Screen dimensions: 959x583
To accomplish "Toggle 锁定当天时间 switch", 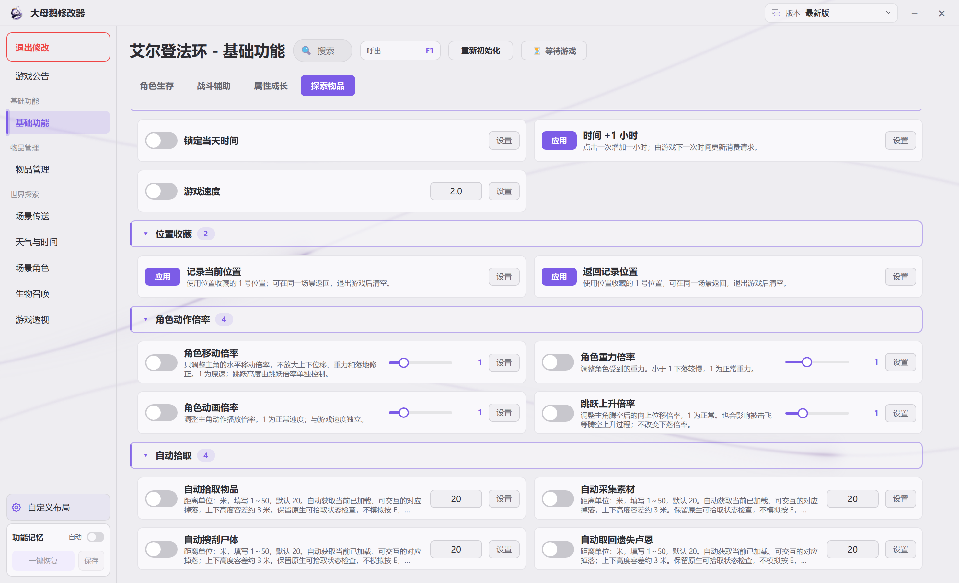I will tap(161, 141).
